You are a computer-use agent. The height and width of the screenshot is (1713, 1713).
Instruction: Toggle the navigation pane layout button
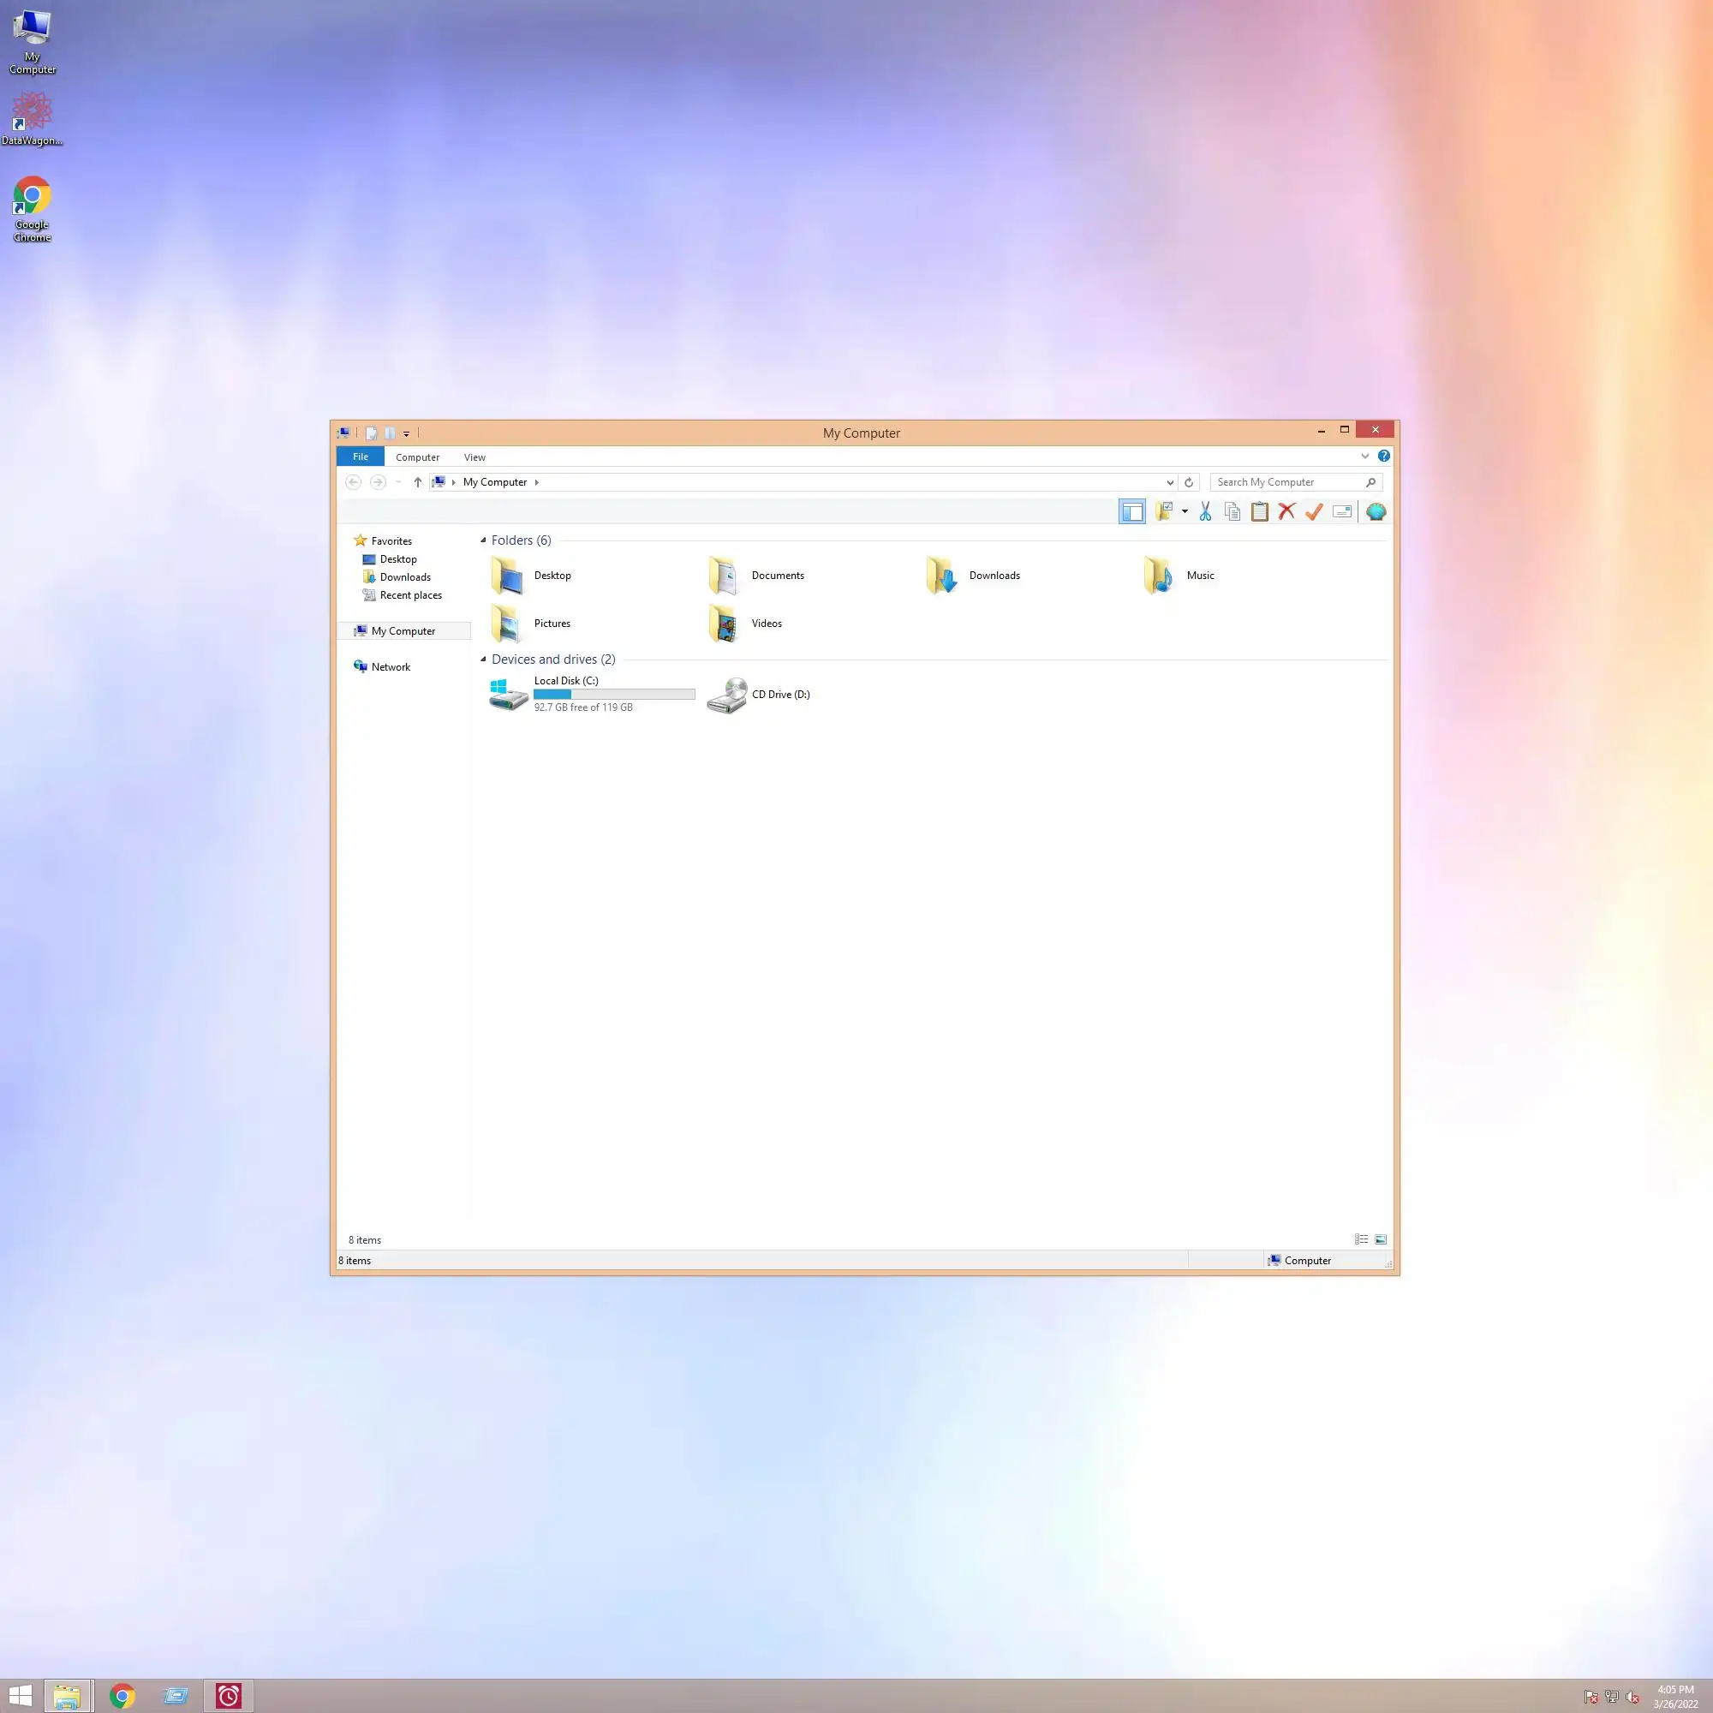pos(1131,511)
